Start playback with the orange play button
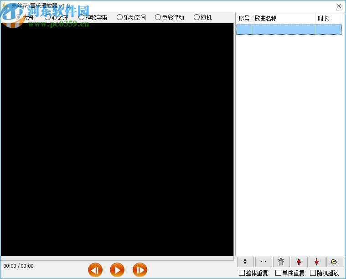 coord(117,270)
